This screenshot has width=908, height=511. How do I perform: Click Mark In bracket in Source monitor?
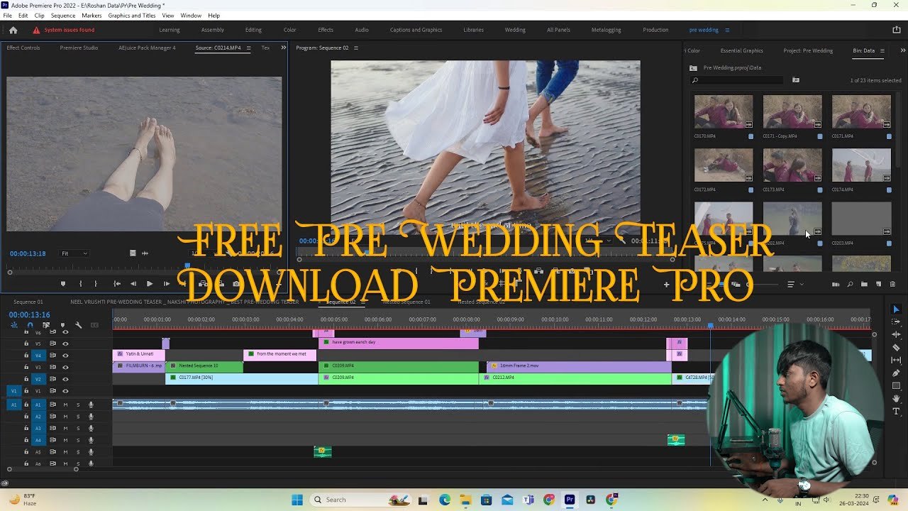coord(81,284)
